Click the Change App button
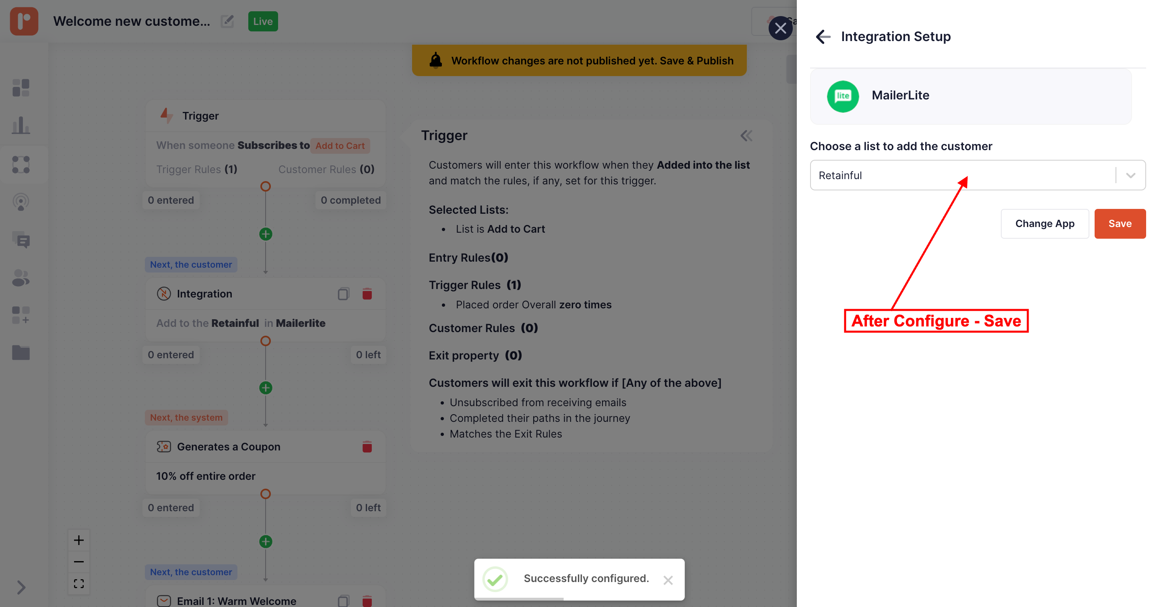Screen dimensions: 1159x607 pos(1044,224)
